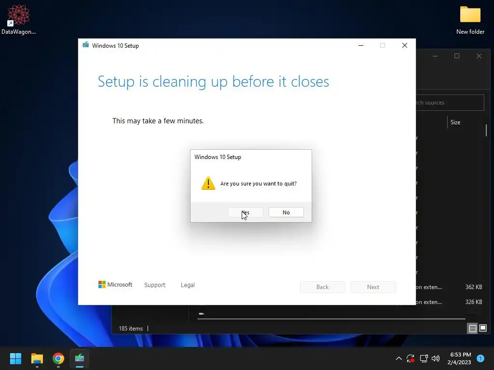Open the DataWagon desktop shortcut
The width and height of the screenshot is (494, 370).
[19, 19]
